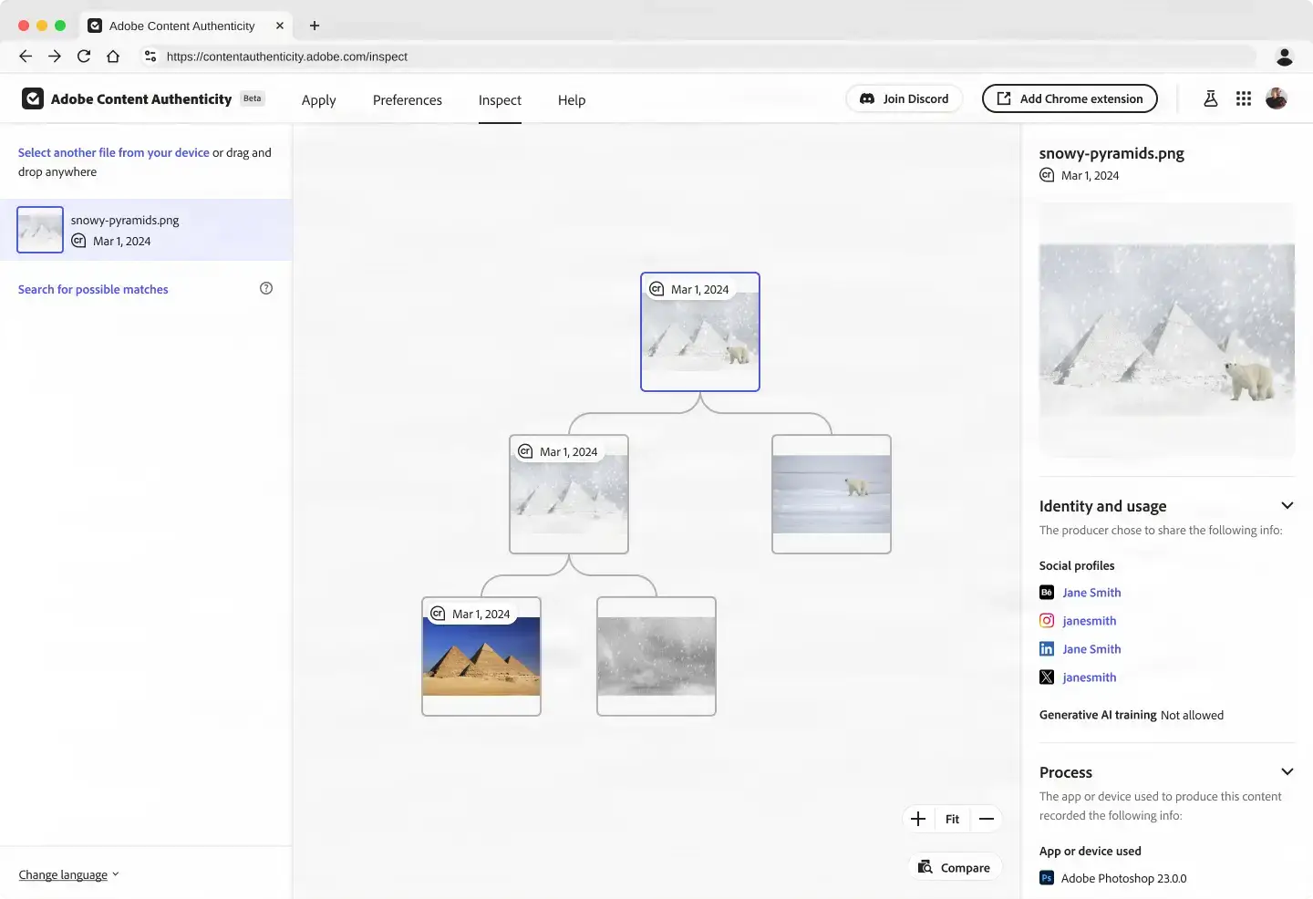Open the X profile icon for janesmith
Viewport: 1313px width, 899px height.
1045,677
